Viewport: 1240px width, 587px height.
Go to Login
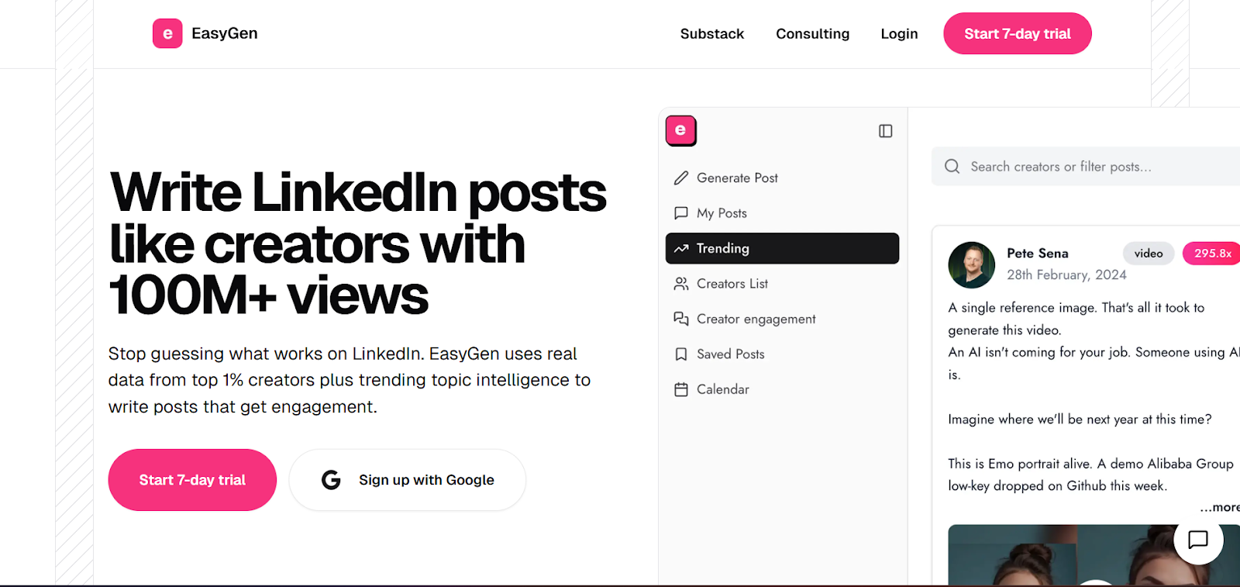click(899, 33)
